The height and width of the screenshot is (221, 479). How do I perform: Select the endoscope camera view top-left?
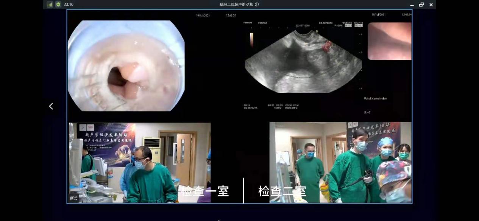[x=126, y=66]
